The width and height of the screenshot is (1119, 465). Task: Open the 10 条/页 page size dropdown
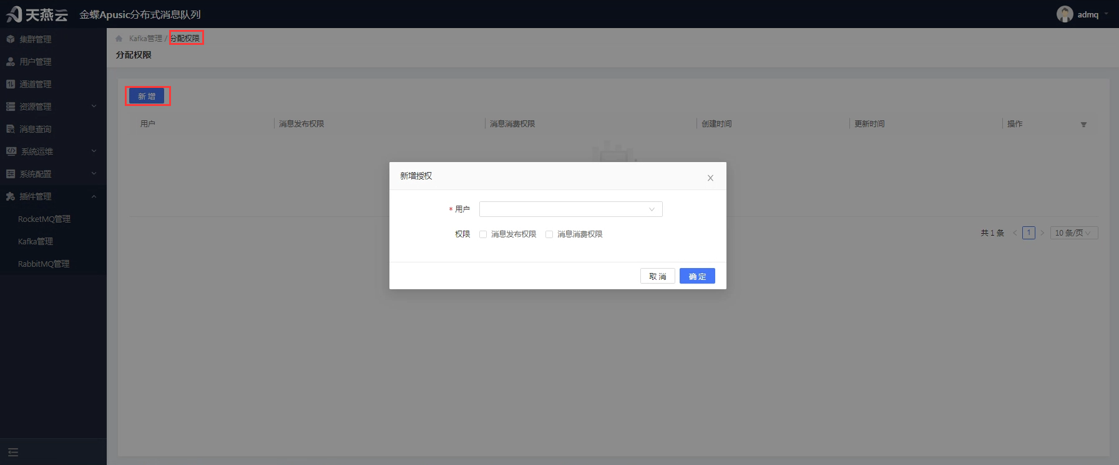[1074, 233]
